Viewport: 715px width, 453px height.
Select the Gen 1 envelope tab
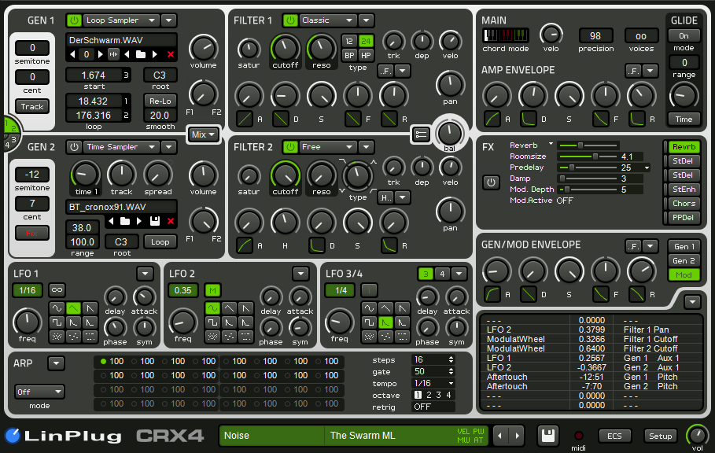684,246
